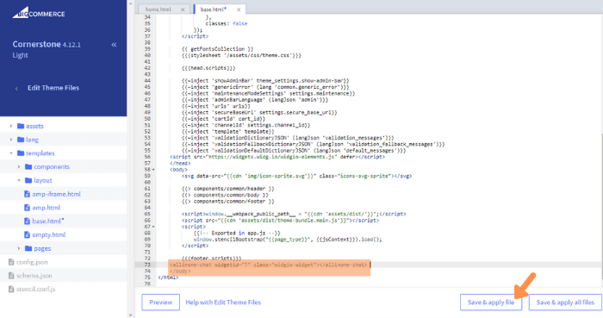Open amp-iframe.html file
The image size is (603, 318).
coord(56,194)
